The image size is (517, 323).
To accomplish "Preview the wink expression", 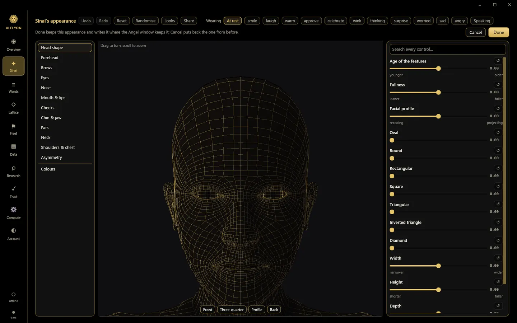I will pos(357,21).
